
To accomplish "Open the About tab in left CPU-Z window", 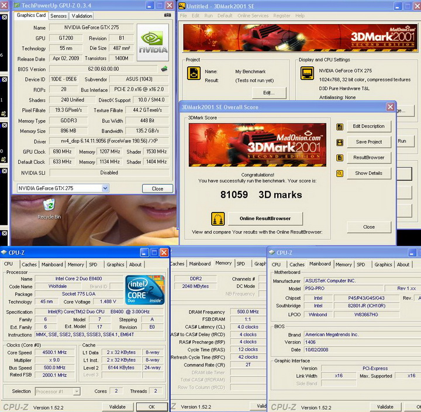I will [135, 265].
